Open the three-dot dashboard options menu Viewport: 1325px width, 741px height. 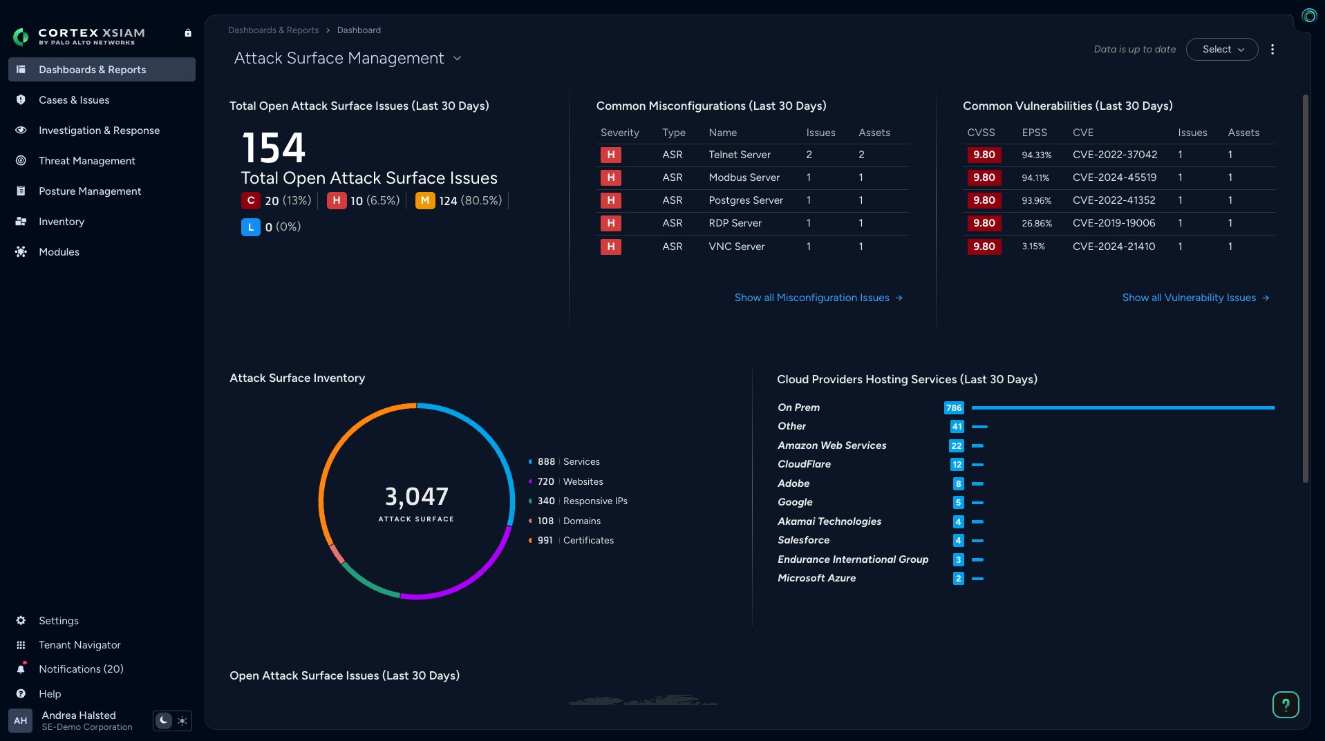point(1272,50)
